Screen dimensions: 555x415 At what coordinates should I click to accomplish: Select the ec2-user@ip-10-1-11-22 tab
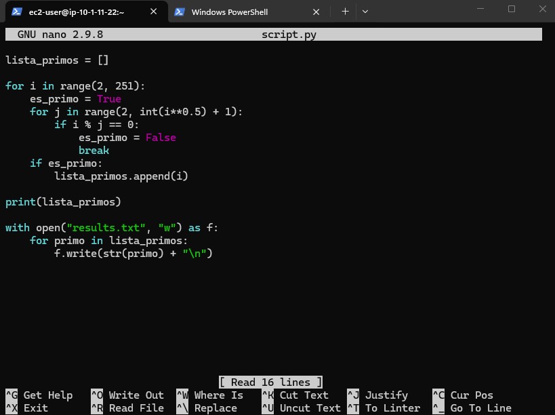81,12
